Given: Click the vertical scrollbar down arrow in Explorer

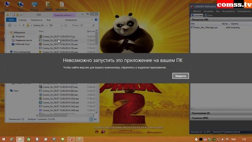Looking at the screenshot, I should 96,112.
